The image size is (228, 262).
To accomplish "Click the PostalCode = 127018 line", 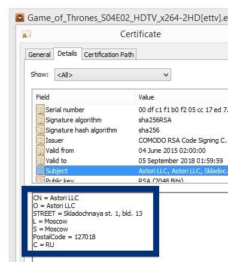I will [x=64, y=237].
